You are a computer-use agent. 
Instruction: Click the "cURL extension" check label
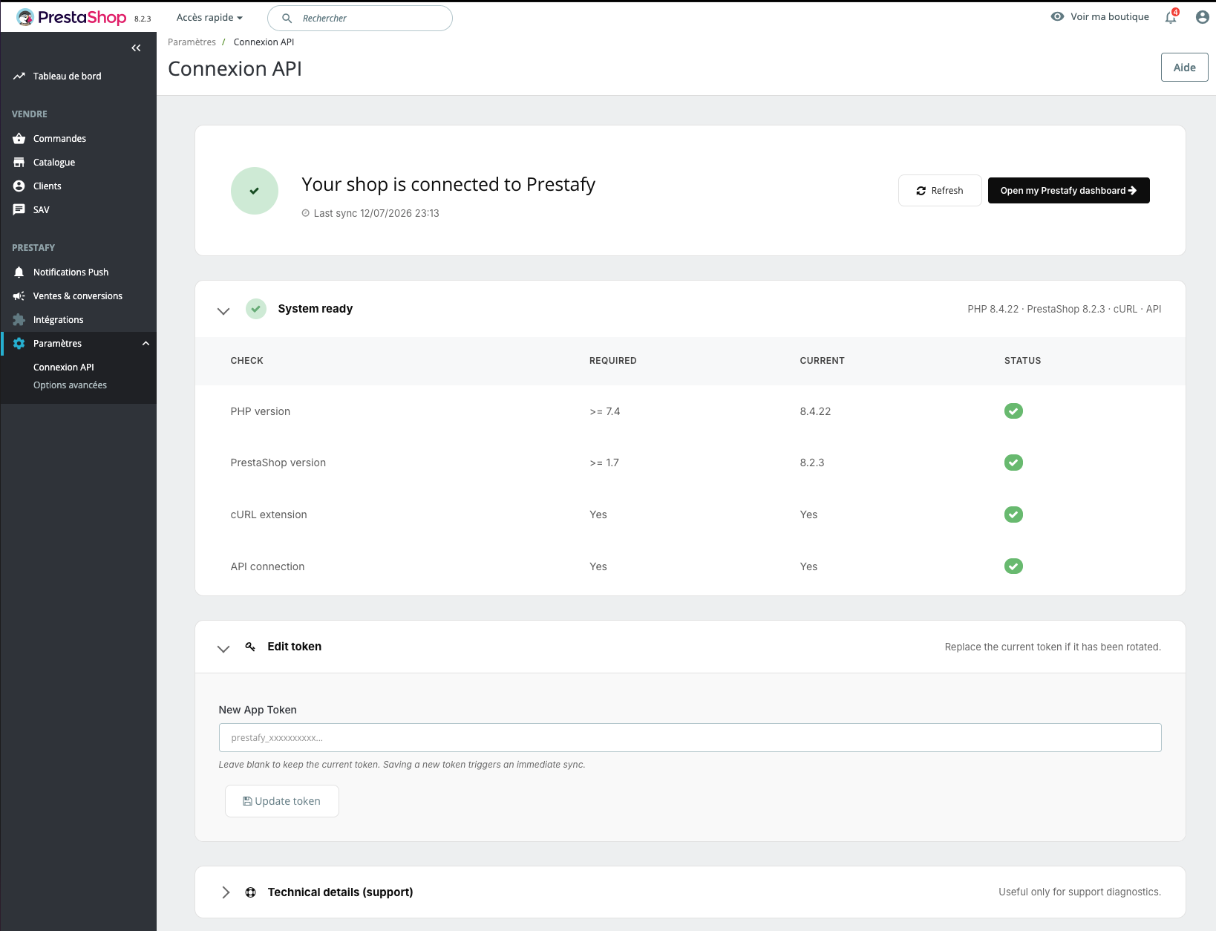[269, 514]
